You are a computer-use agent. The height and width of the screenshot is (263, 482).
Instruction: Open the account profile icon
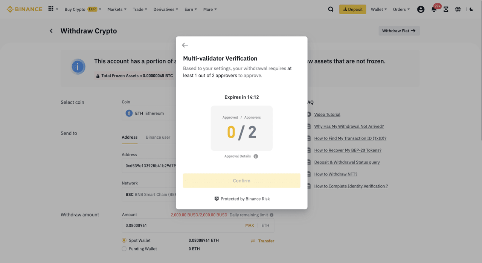click(421, 9)
